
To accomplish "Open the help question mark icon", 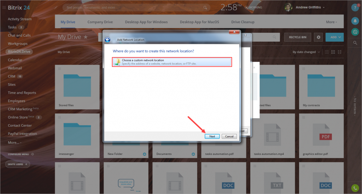I will click(x=355, y=8).
